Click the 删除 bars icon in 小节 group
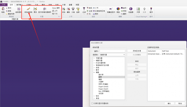The height and width of the screenshot is (107, 187). click(x=68, y=9)
